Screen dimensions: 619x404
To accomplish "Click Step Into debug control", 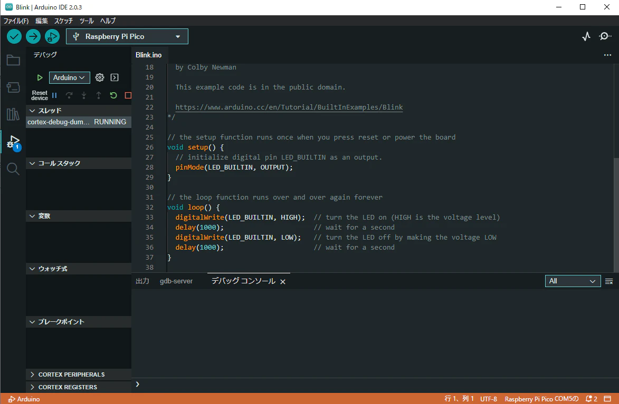I will 84,95.
